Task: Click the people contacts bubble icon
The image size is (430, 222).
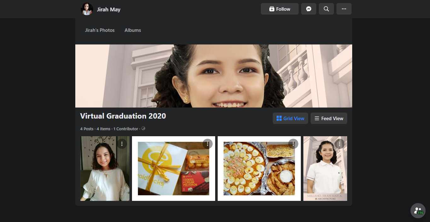Action: click(x=418, y=210)
